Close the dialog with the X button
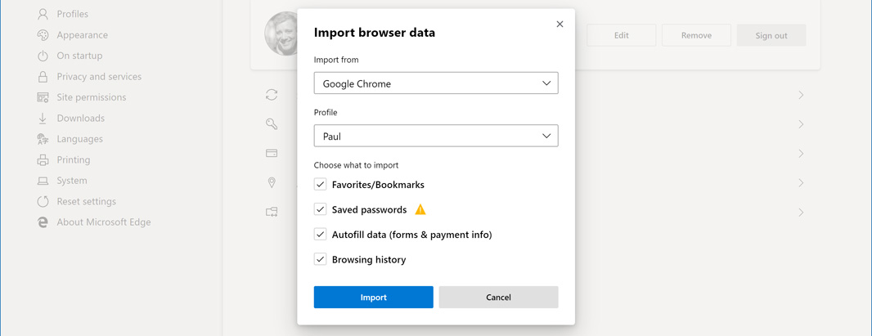This screenshot has height=336, width=872. [560, 25]
